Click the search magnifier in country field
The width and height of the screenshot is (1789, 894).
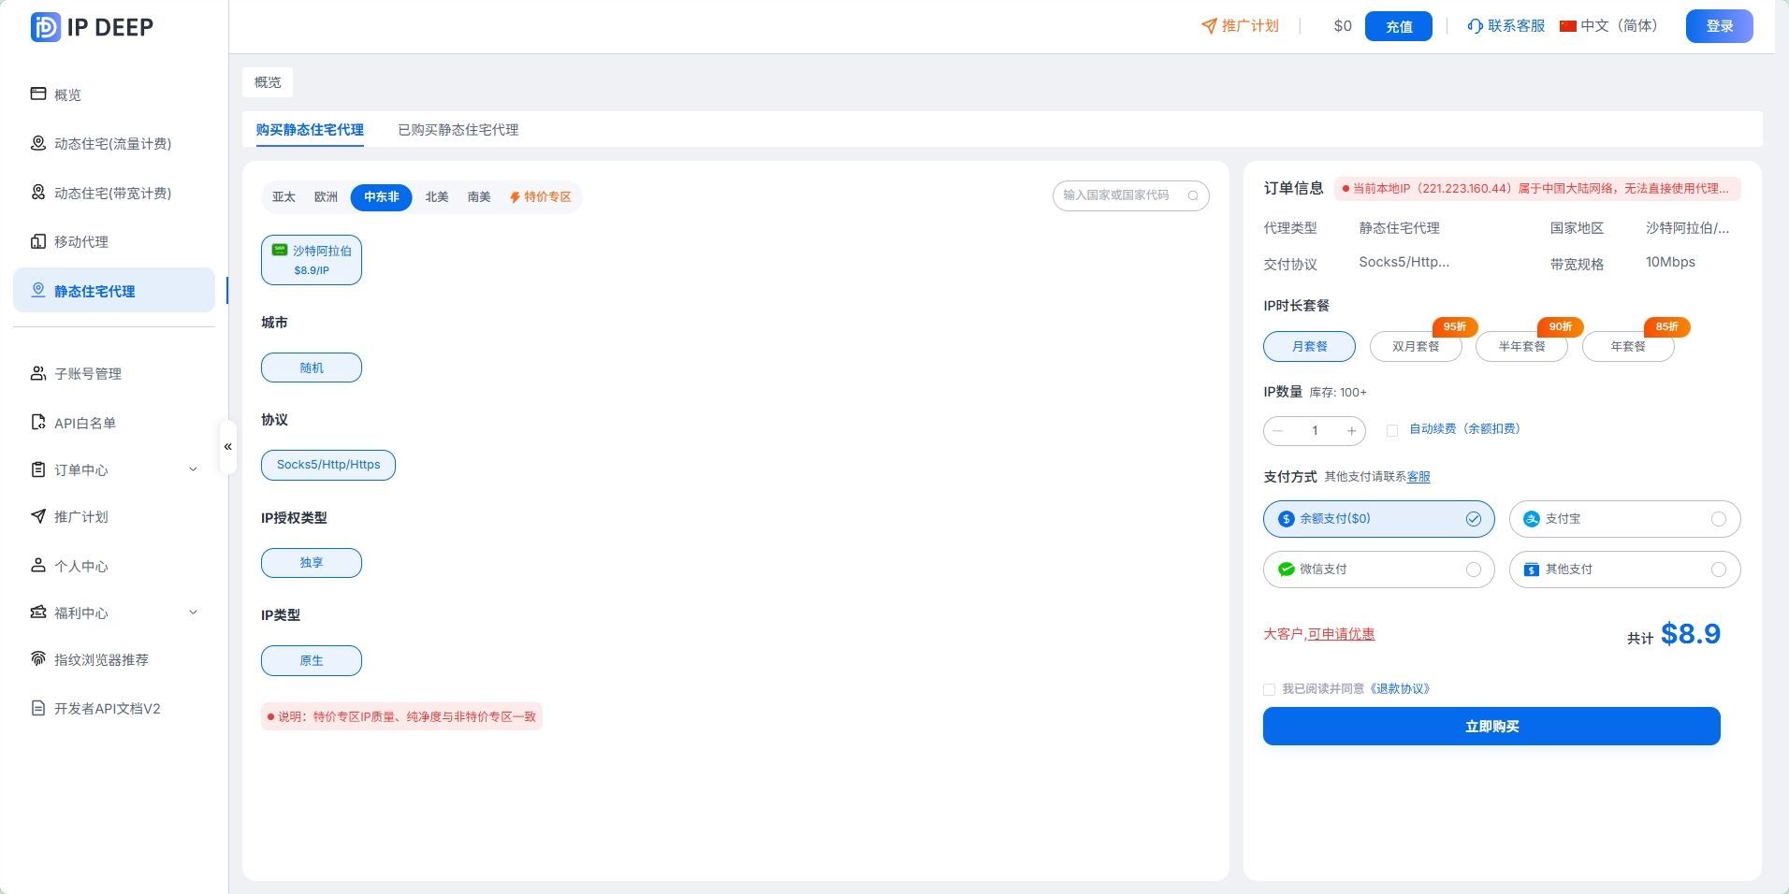click(x=1193, y=195)
